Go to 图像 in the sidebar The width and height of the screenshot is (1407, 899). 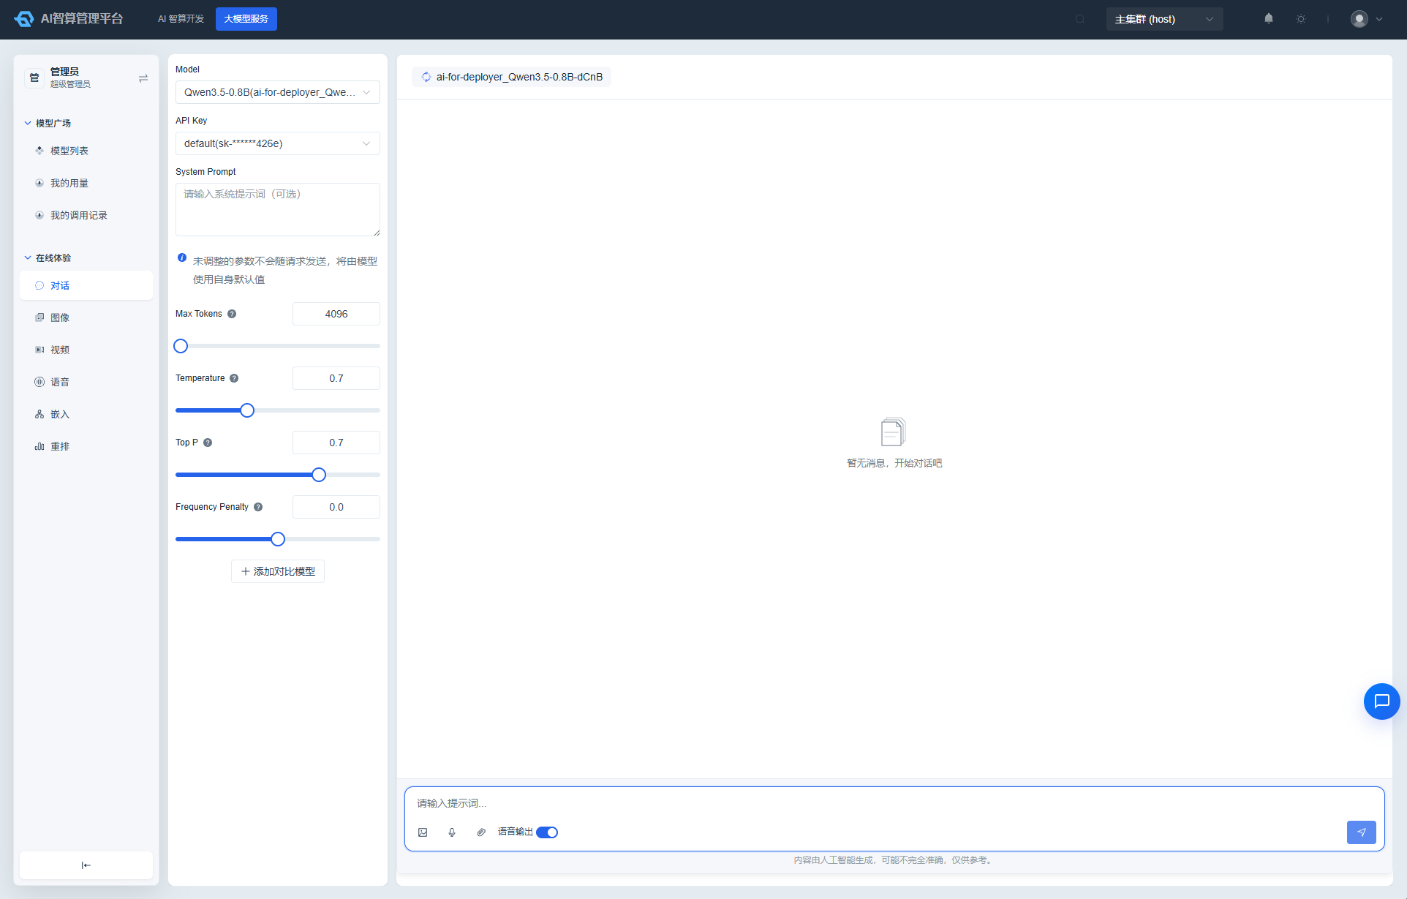point(86,317)
